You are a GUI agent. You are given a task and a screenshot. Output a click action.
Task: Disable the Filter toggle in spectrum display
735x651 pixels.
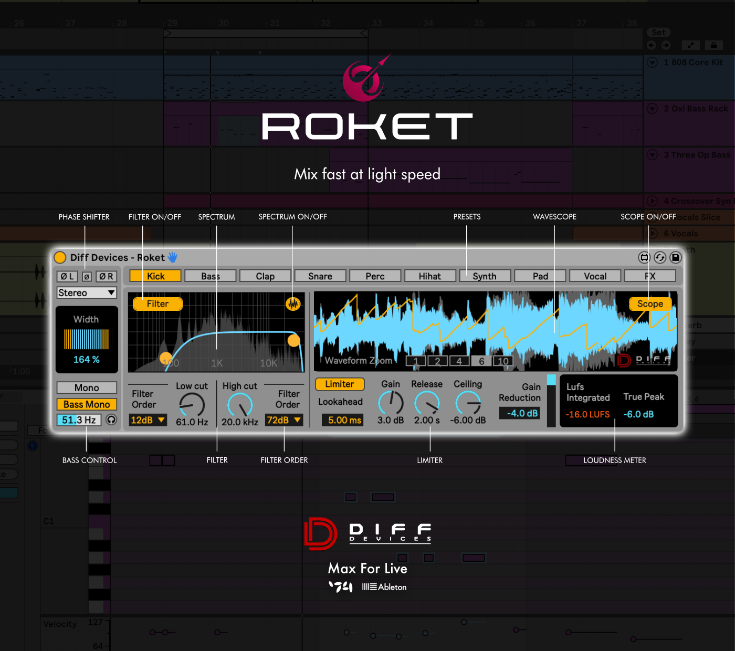click(157, 303)
